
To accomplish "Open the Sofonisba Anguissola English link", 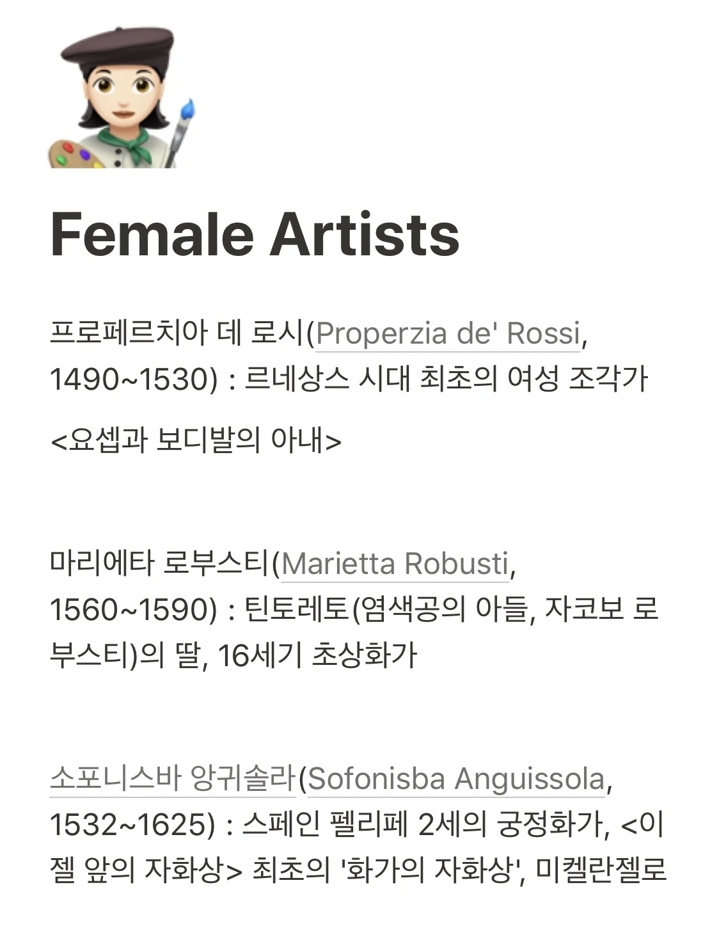I will [x=456, y=779].
